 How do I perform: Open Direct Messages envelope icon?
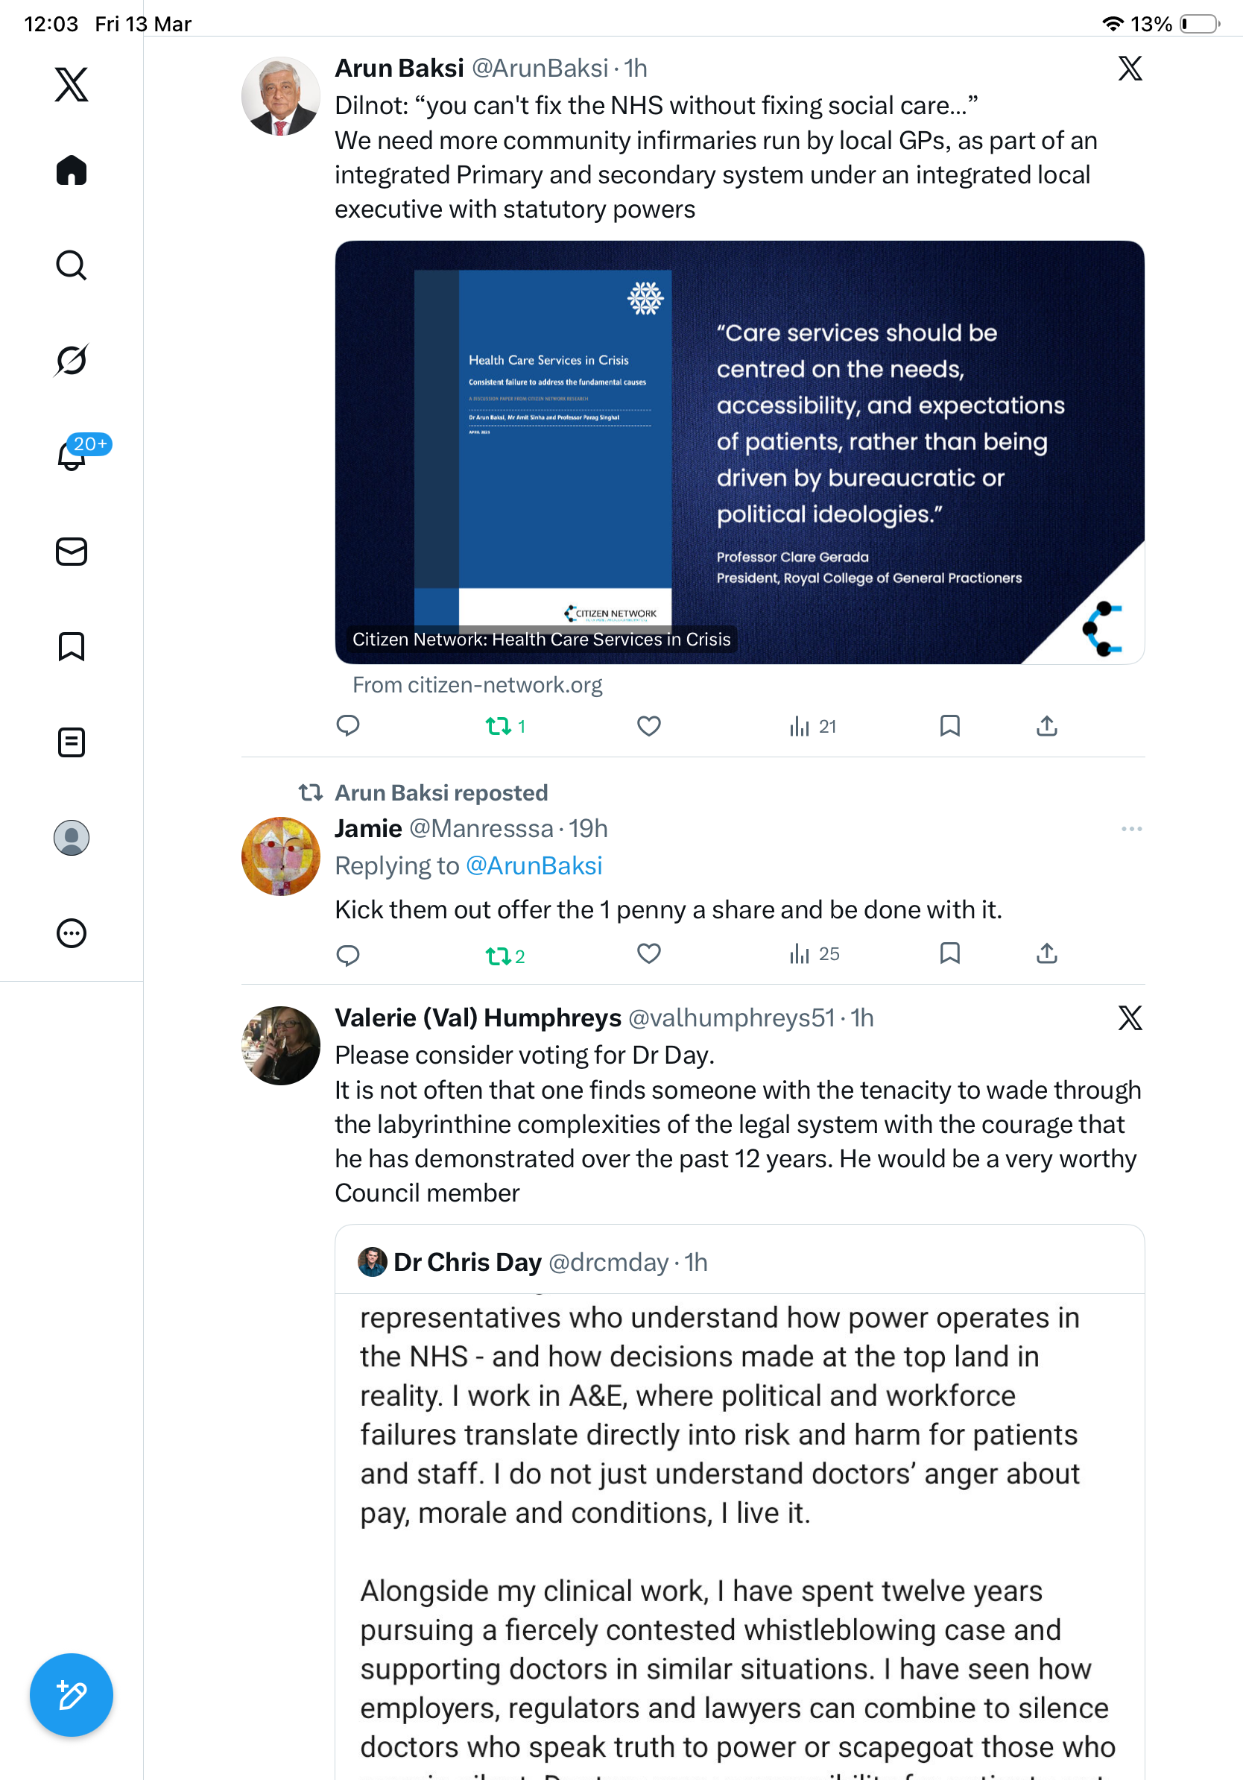coord(72,551)
